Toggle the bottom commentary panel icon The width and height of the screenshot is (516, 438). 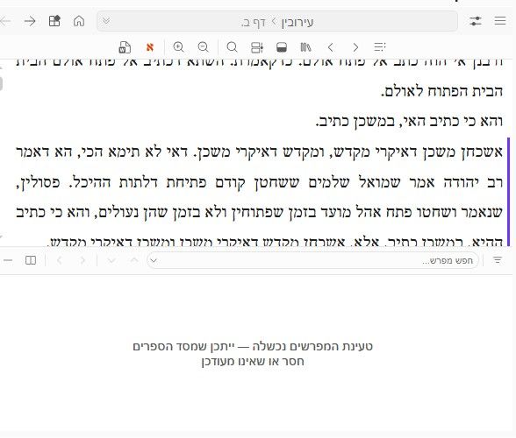tap(282, 47)
